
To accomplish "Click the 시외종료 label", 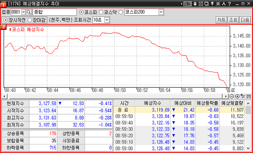I will click(x=71, y=141).
